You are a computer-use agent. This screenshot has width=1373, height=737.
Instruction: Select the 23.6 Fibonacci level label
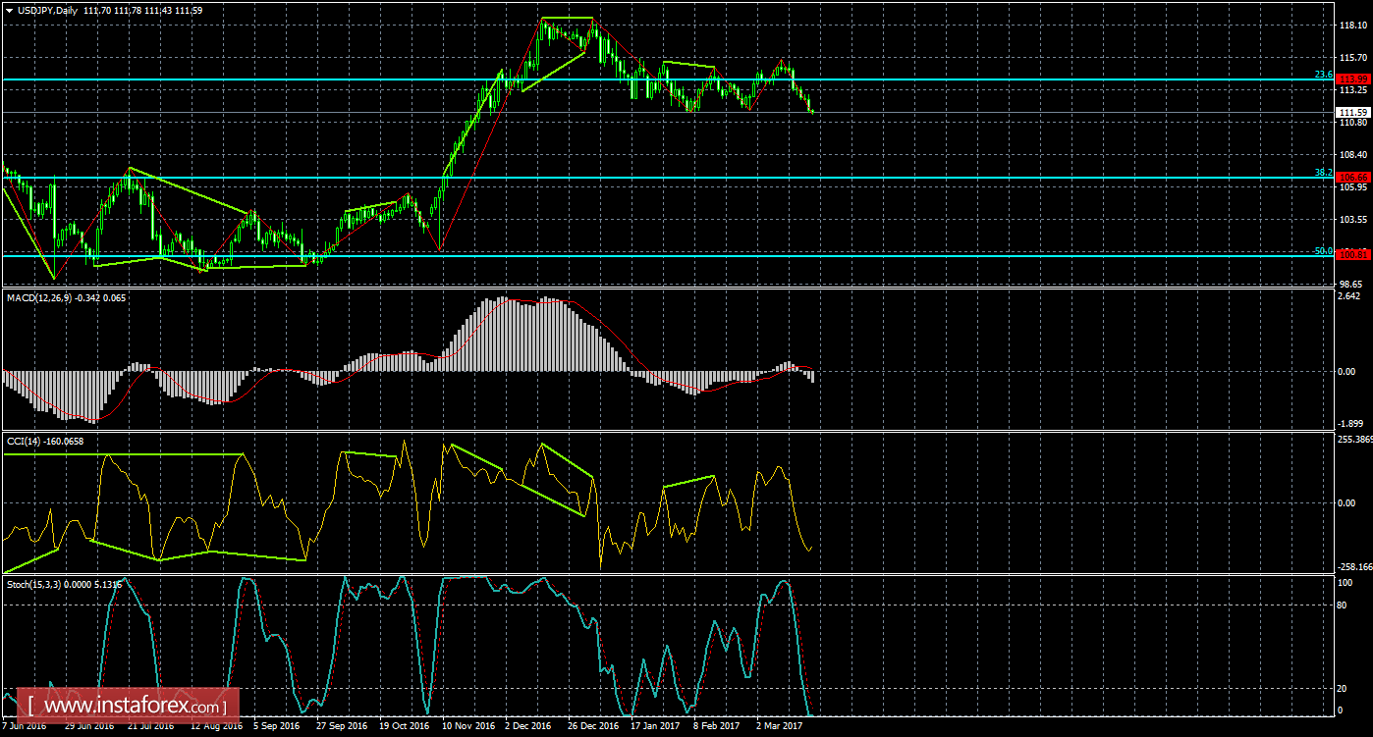pos(1323,75)
